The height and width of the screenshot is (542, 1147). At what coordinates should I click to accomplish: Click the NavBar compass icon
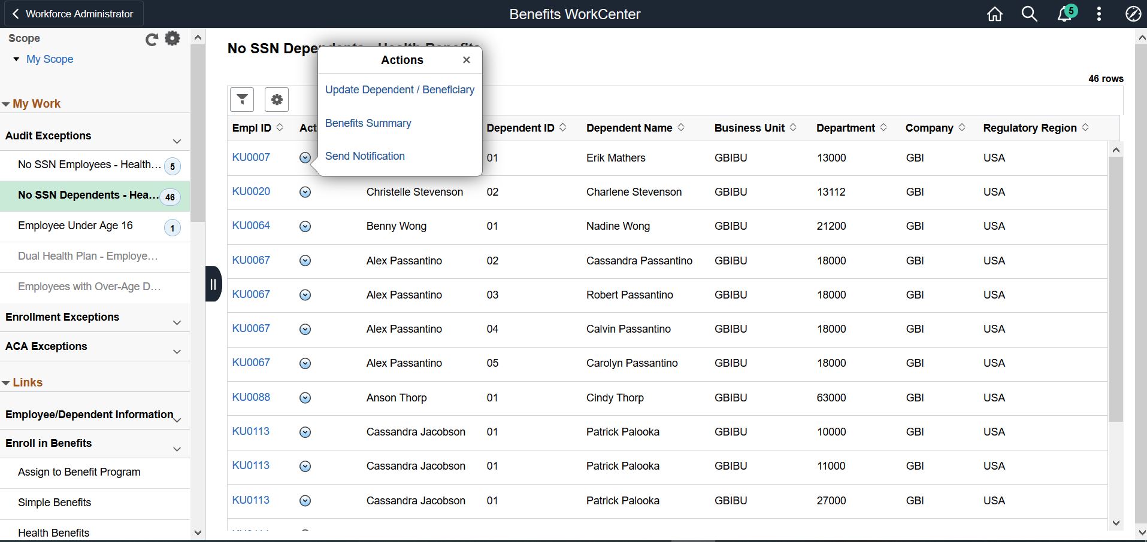(x=1133, y=14)
